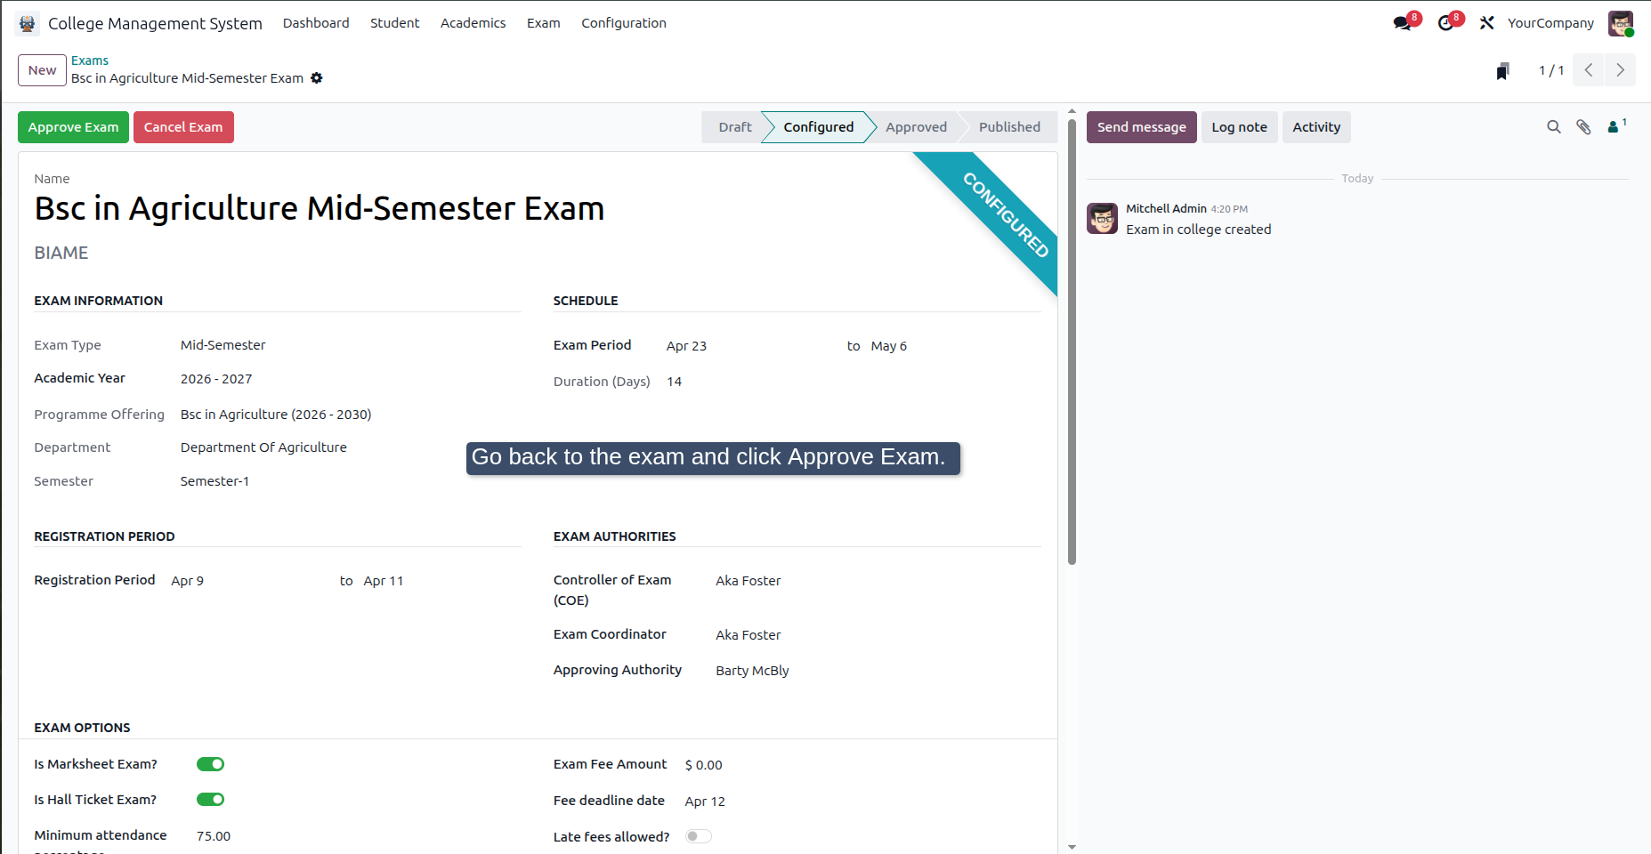This screenshot has height=854, width=1651.
Task: Enable the Late fees allowed switch
Action: (x=699, y=836)
